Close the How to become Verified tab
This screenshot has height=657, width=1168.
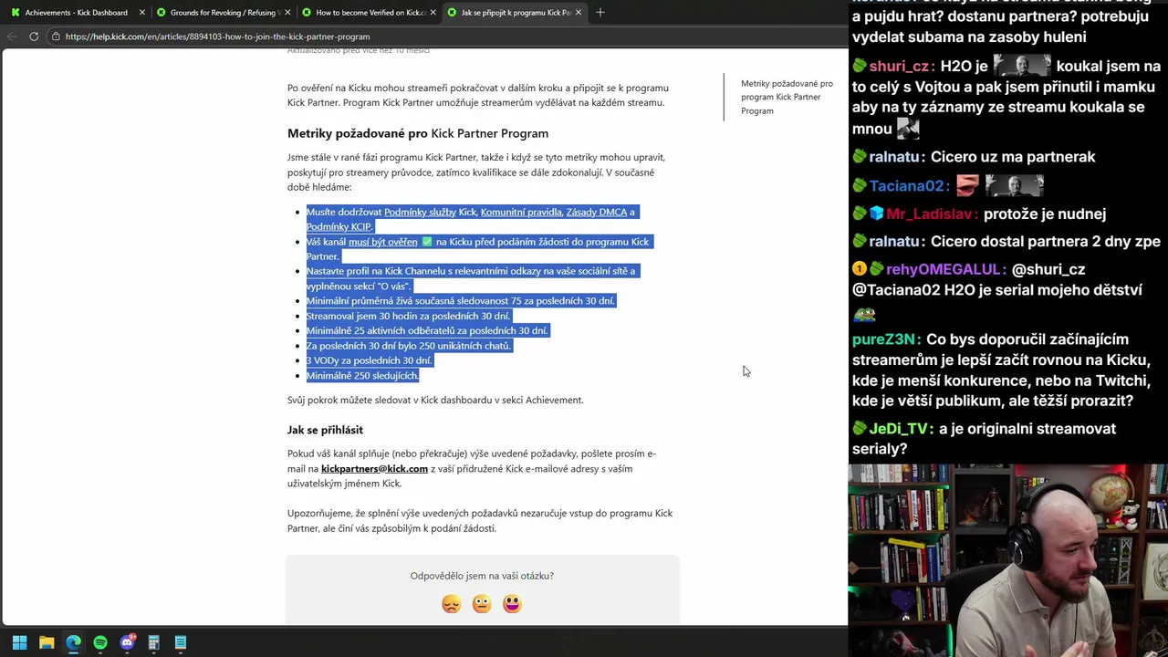(x=433, y=13)
